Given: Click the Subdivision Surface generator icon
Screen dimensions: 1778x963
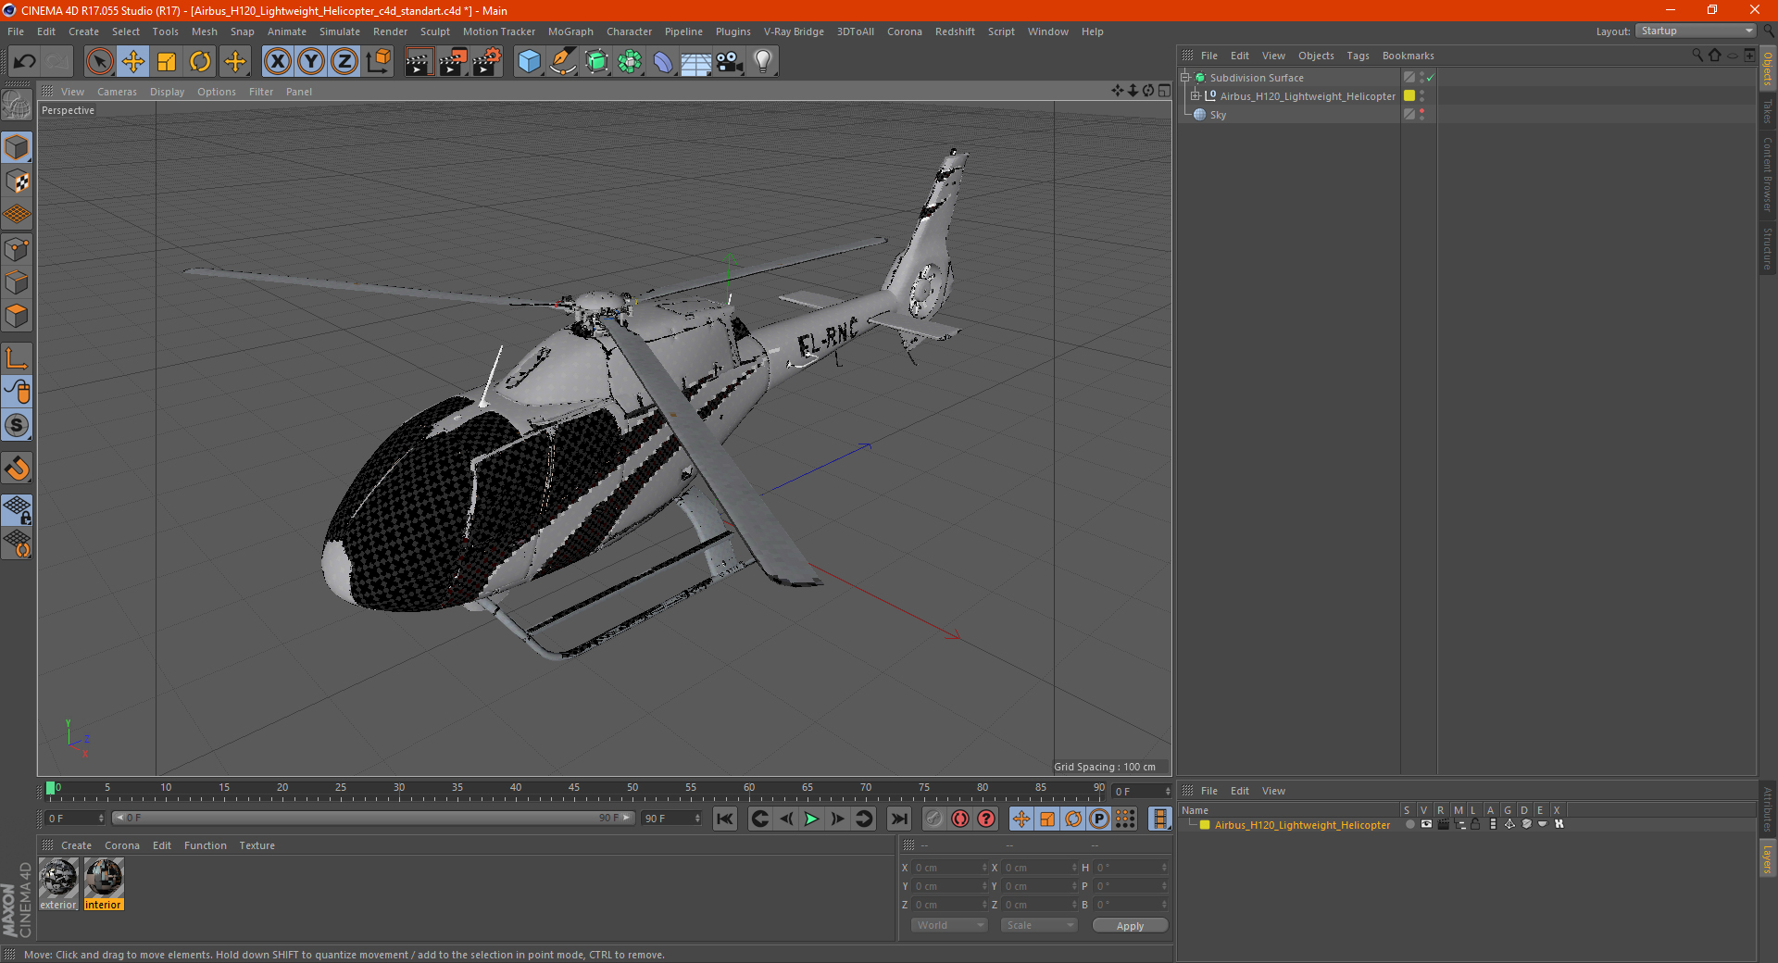Looking at the screenshot, I should point(596,62).
